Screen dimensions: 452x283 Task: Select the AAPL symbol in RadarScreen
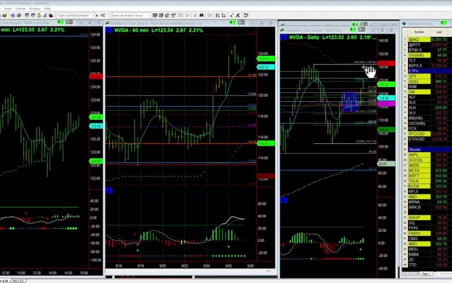tap(419, 155)
